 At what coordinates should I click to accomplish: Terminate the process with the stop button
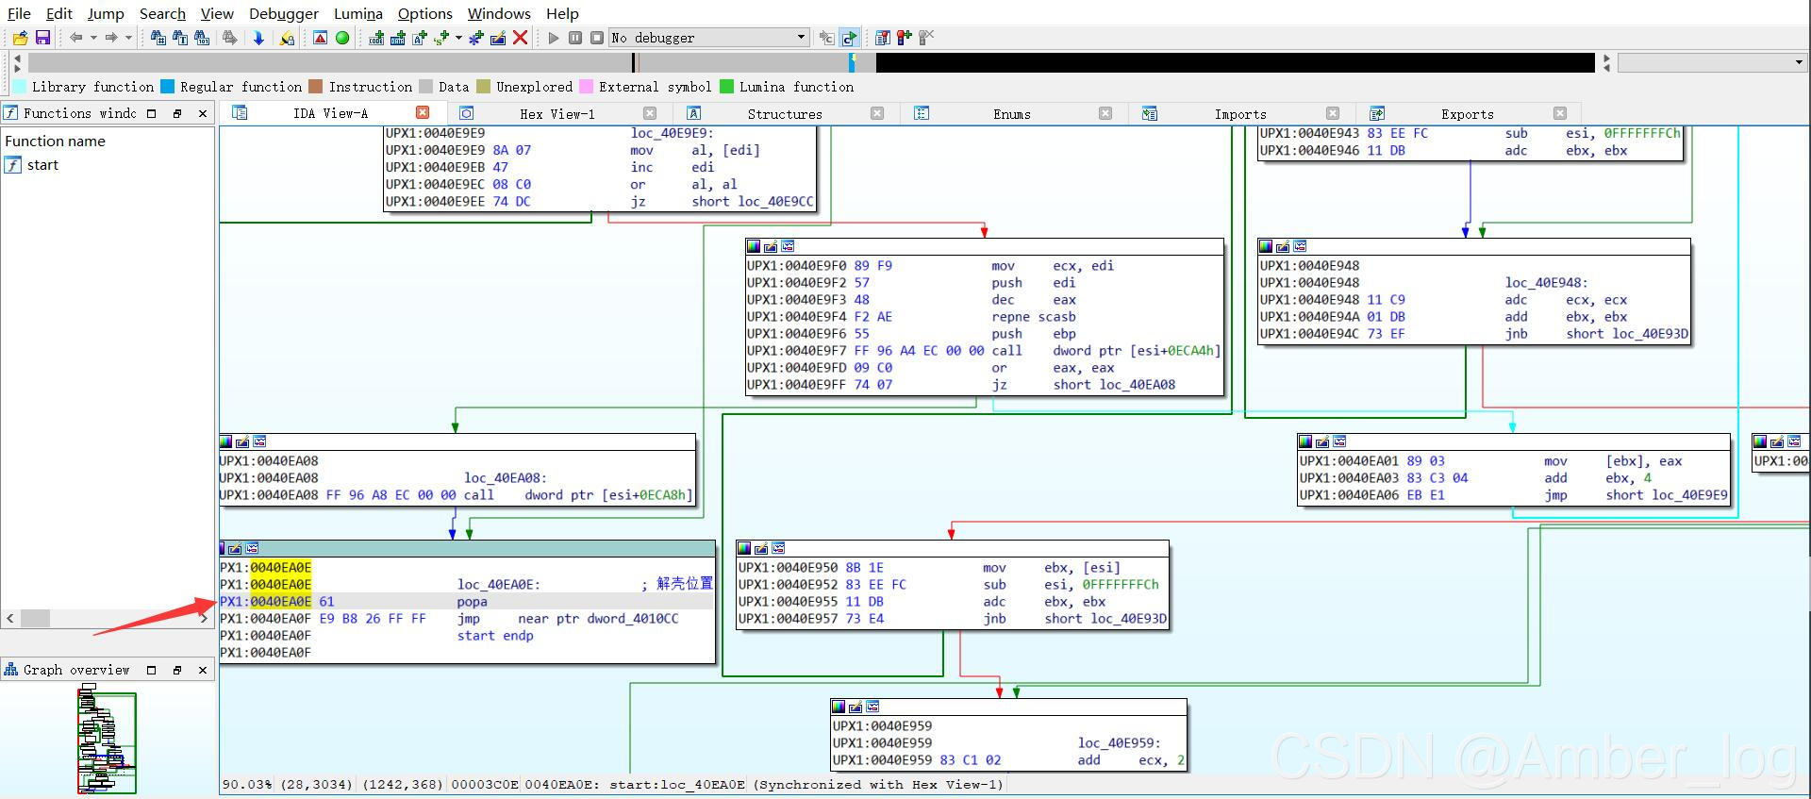point(597,38)
